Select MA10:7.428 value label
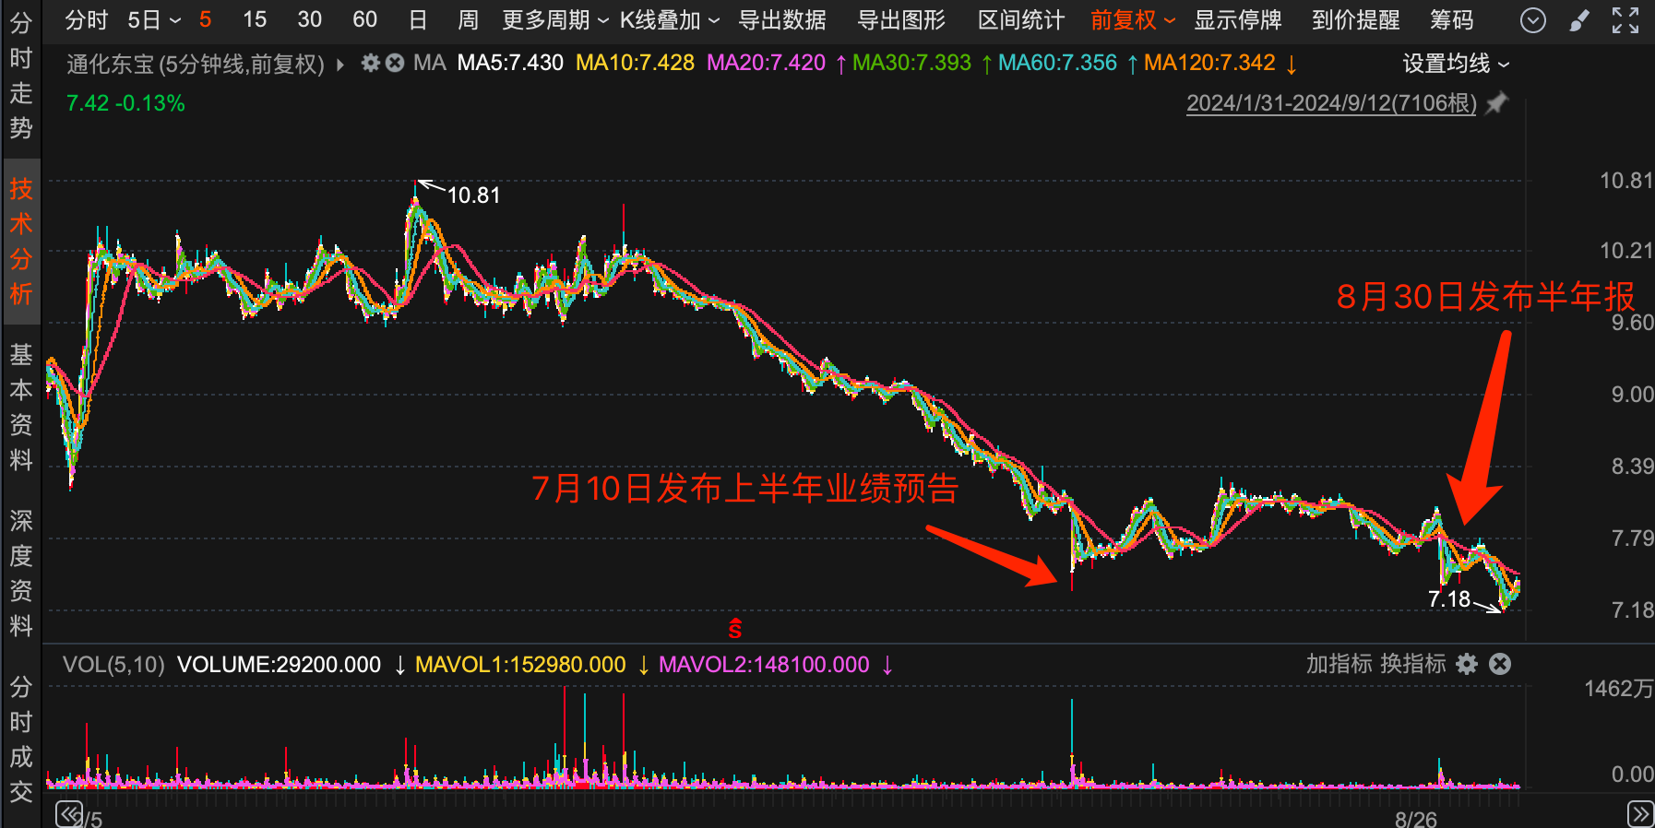 tap(635, 63)
